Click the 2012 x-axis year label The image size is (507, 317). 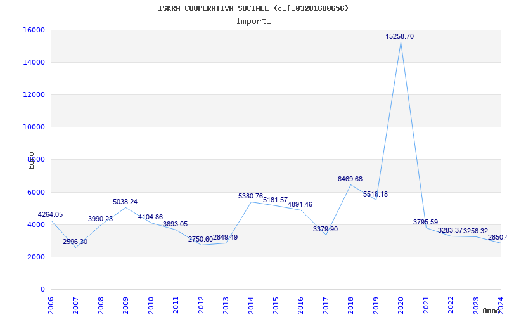pyautogui.click(x=201, y=306)
